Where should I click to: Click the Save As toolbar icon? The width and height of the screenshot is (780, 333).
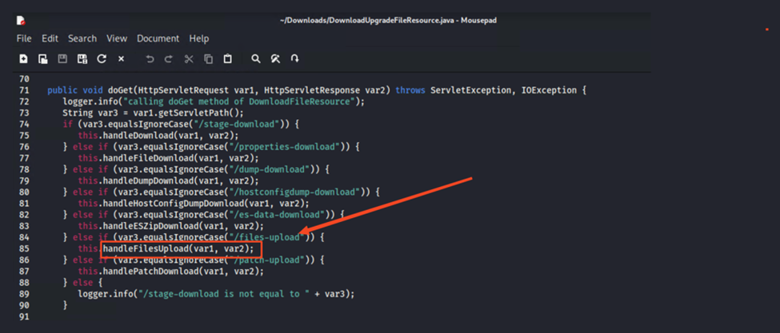coord(82,59)
